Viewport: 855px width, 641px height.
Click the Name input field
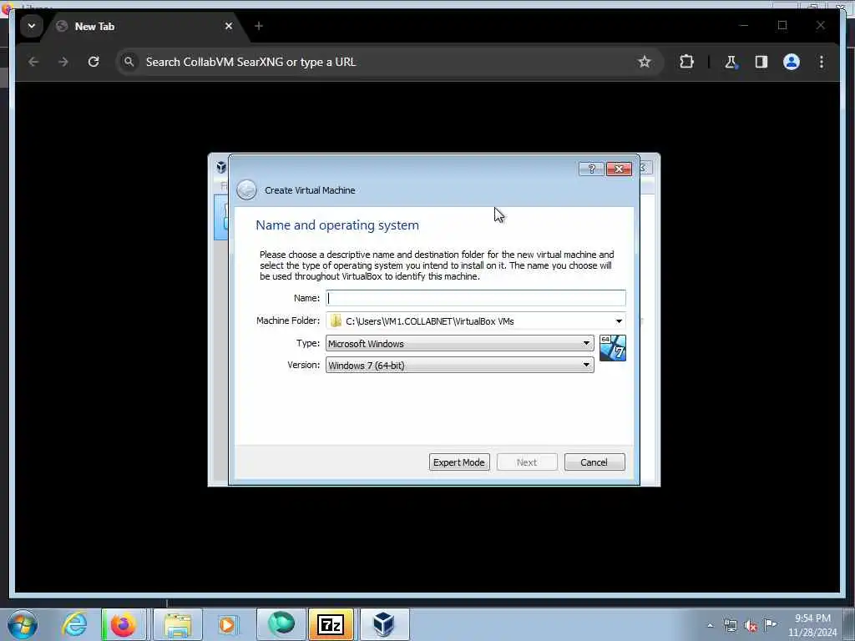pyautogui.click(x=475, y=298)
